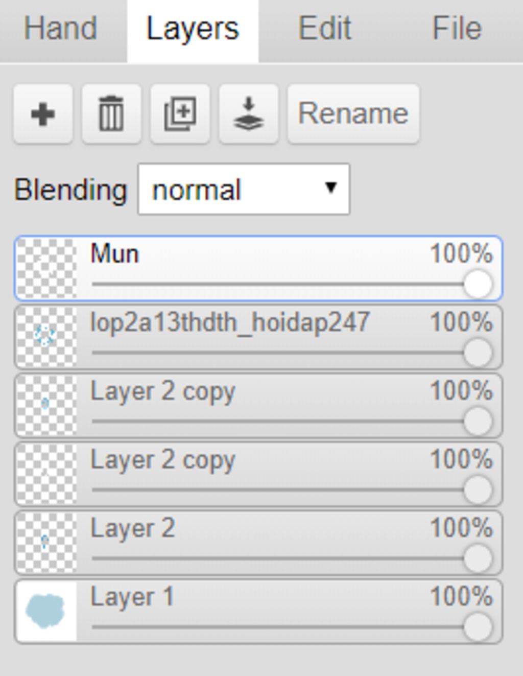Switch to the Hand tab
Image resolution: width=523 pixels, height=676 pixels.
(61, 29)
